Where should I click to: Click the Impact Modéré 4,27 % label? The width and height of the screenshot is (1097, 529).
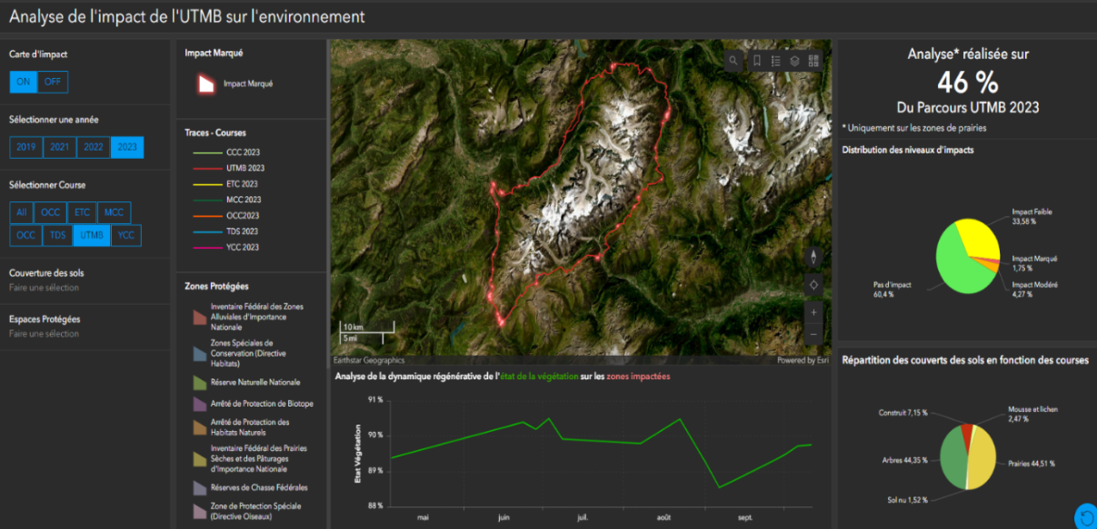tap(1035, 289)
